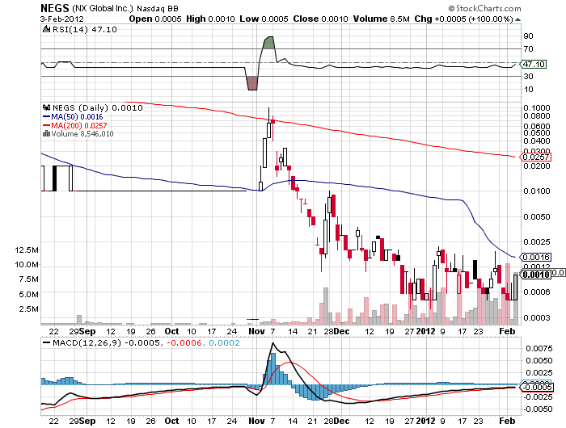This screenshot has height=428, width=566.
Task: Click the 0.0050 price axis label
Action: pos(536,216)
